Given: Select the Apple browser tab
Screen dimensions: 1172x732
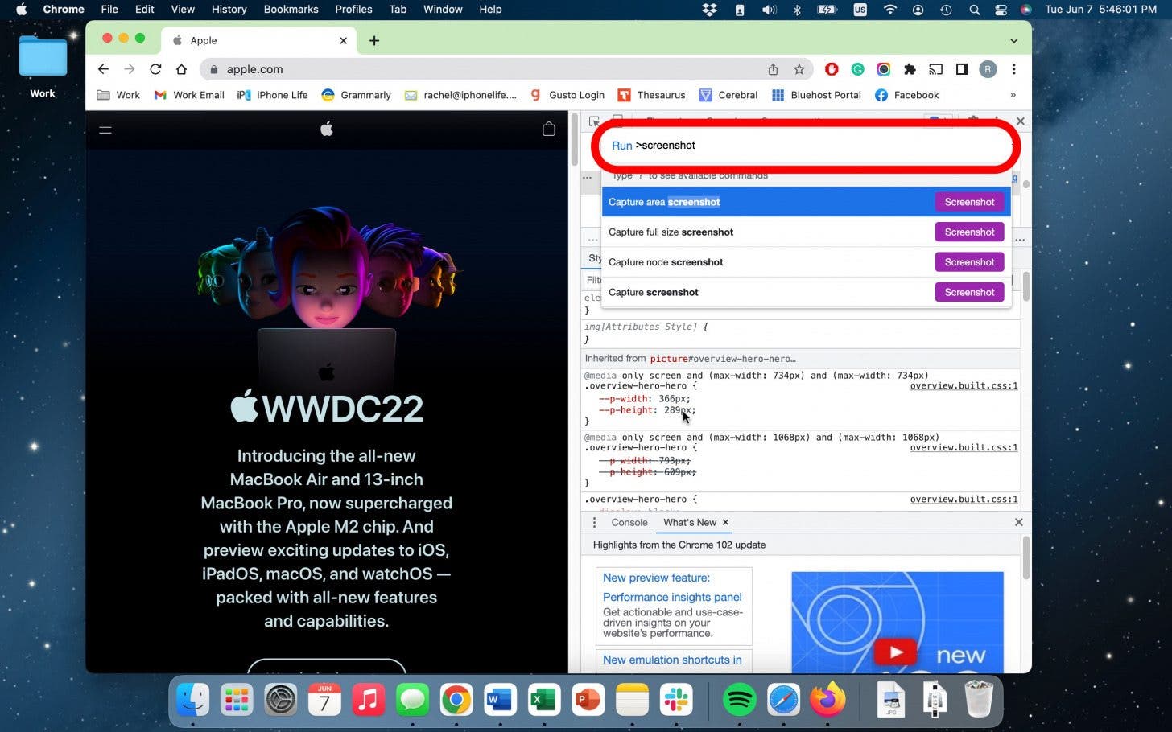Looking at the screenshot, I should click(258, 40).
